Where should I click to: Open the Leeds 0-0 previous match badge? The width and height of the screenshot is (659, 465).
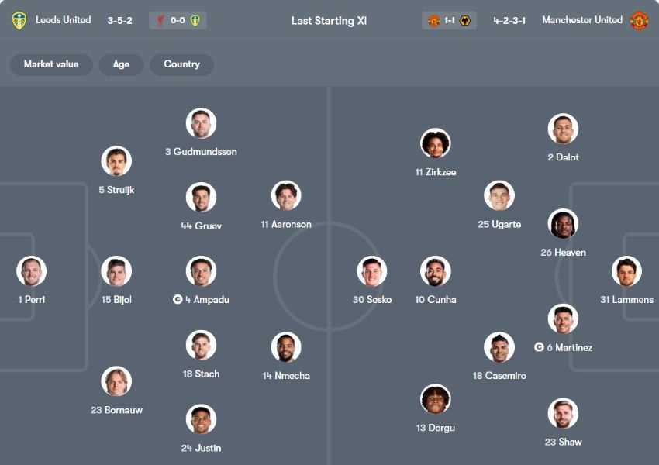coord(178,21)
